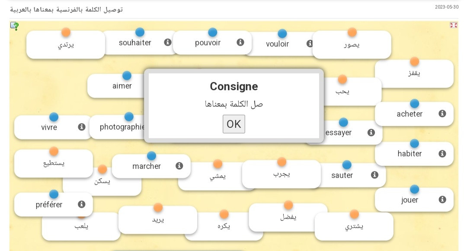Open the help icon at top left
Screen dimensions: 467x251
[14, 26]
